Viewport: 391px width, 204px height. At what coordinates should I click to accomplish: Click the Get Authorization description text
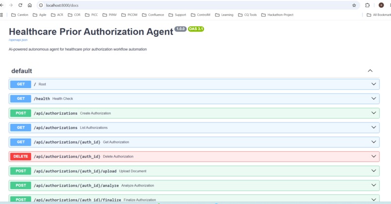click(116, 142)
